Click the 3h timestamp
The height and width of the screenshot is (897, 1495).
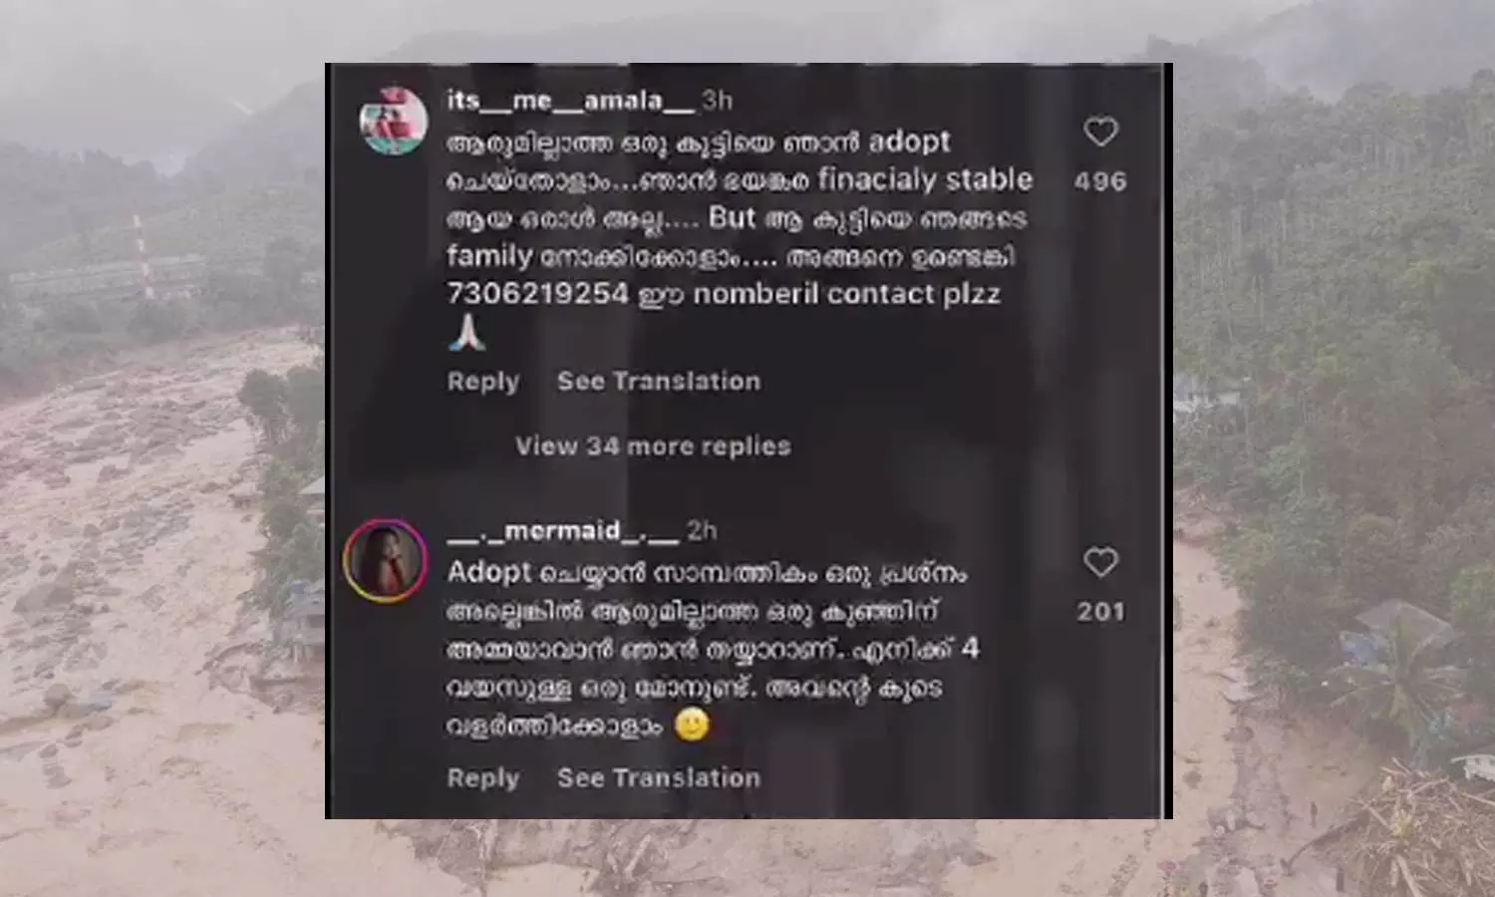pos(718,101)
